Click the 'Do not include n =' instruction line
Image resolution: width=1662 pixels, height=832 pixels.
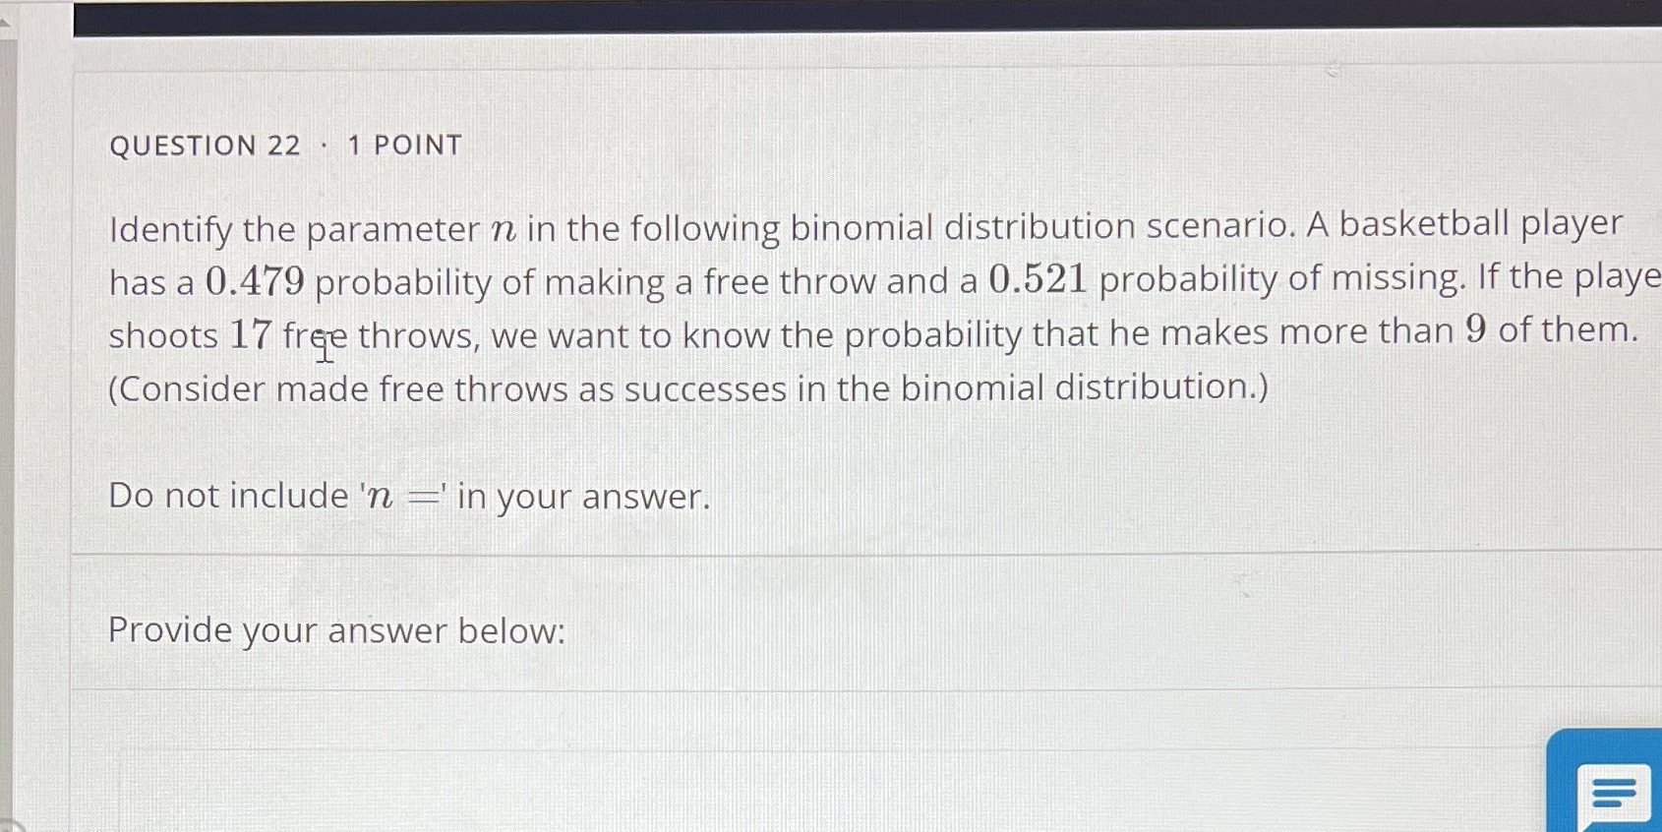pos(408,496)
